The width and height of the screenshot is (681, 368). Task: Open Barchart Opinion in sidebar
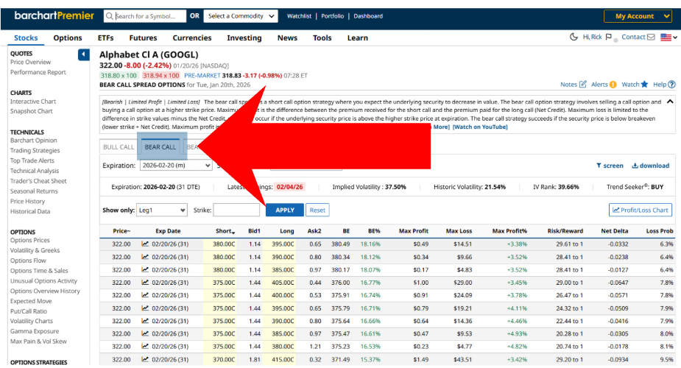33,140
